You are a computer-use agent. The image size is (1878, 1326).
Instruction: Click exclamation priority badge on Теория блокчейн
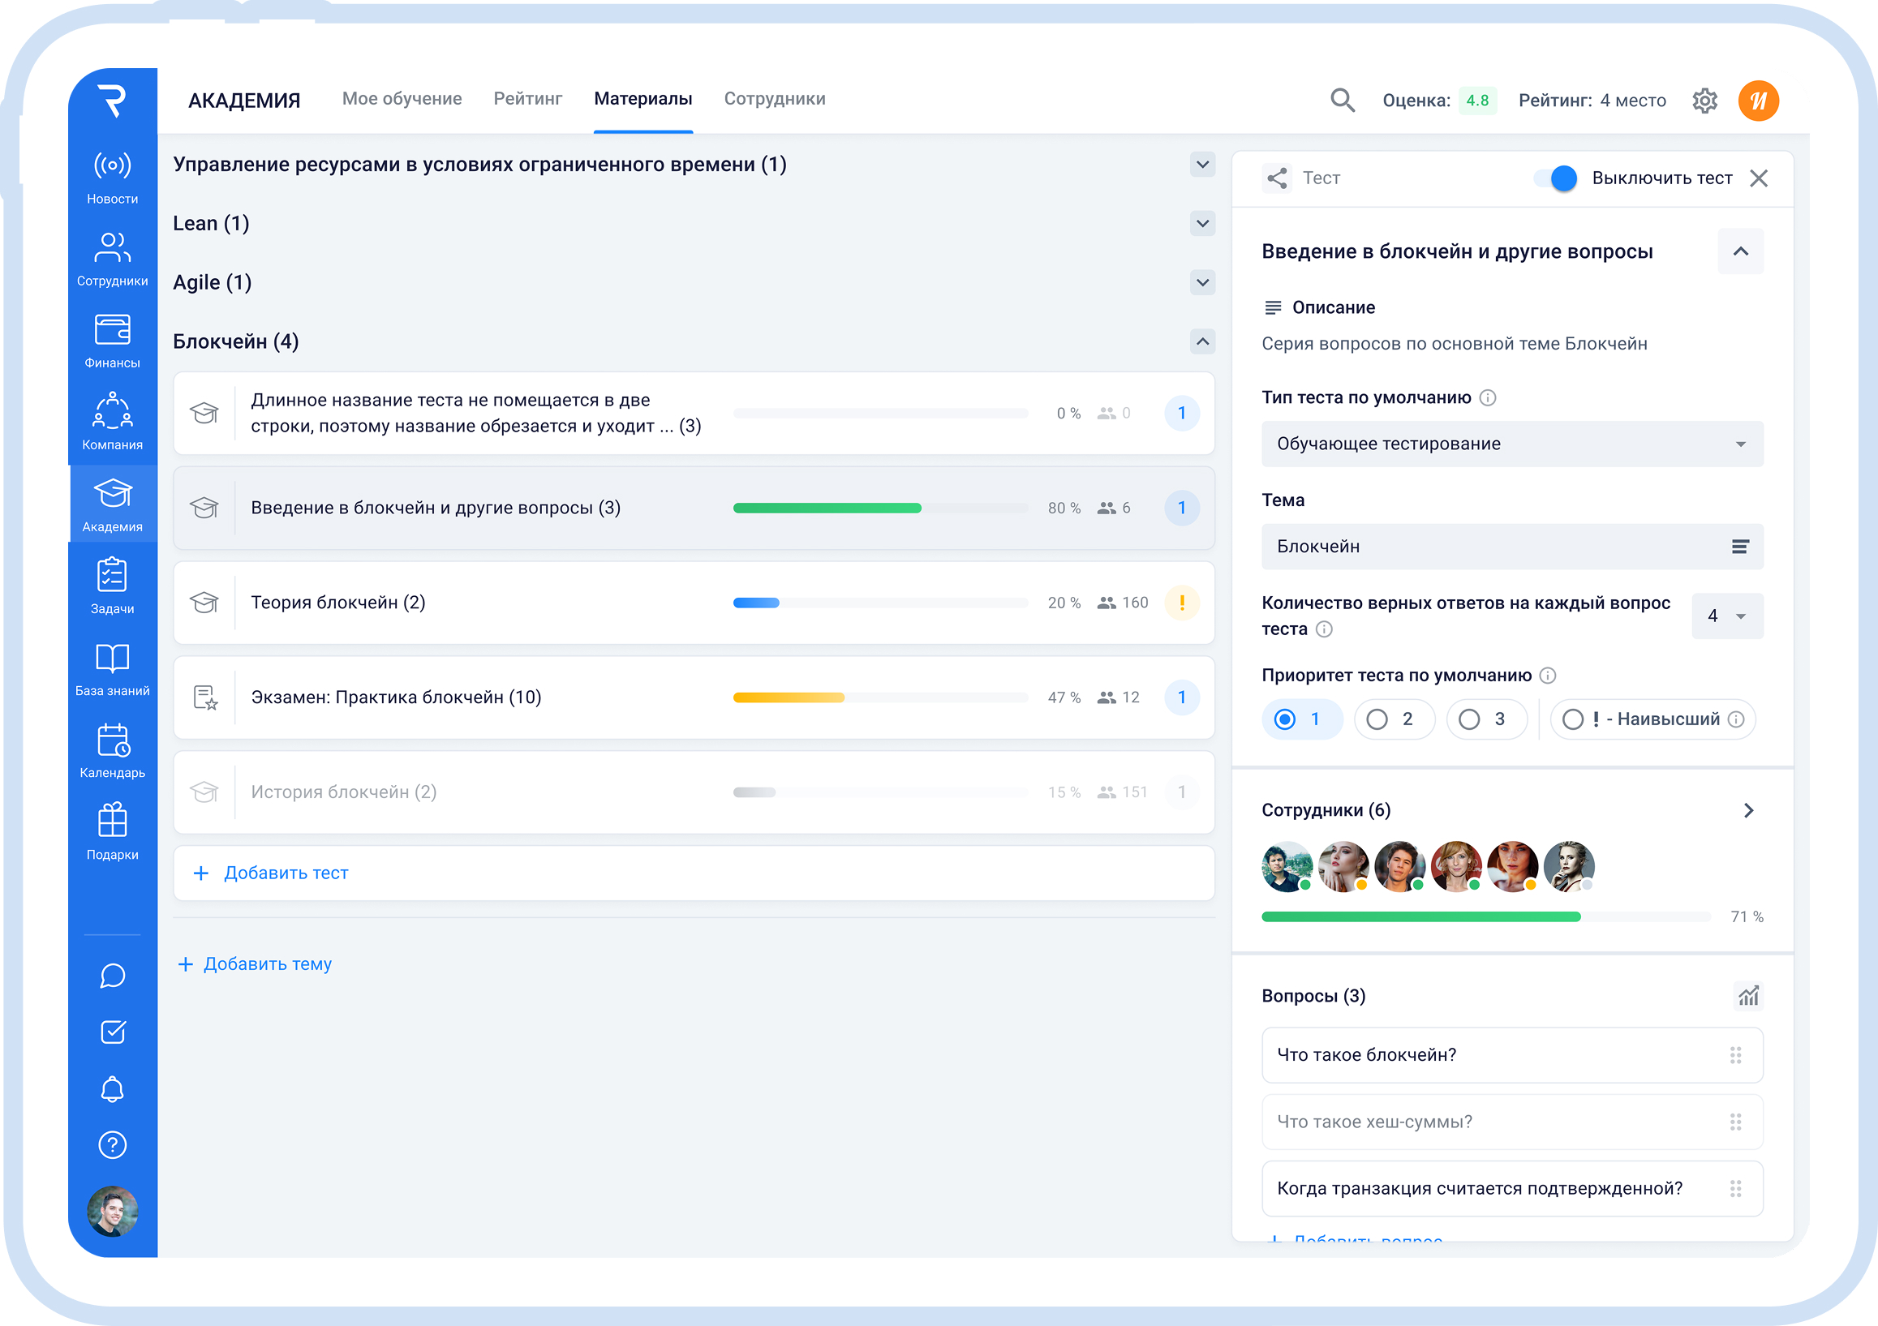click(1182, 603)
